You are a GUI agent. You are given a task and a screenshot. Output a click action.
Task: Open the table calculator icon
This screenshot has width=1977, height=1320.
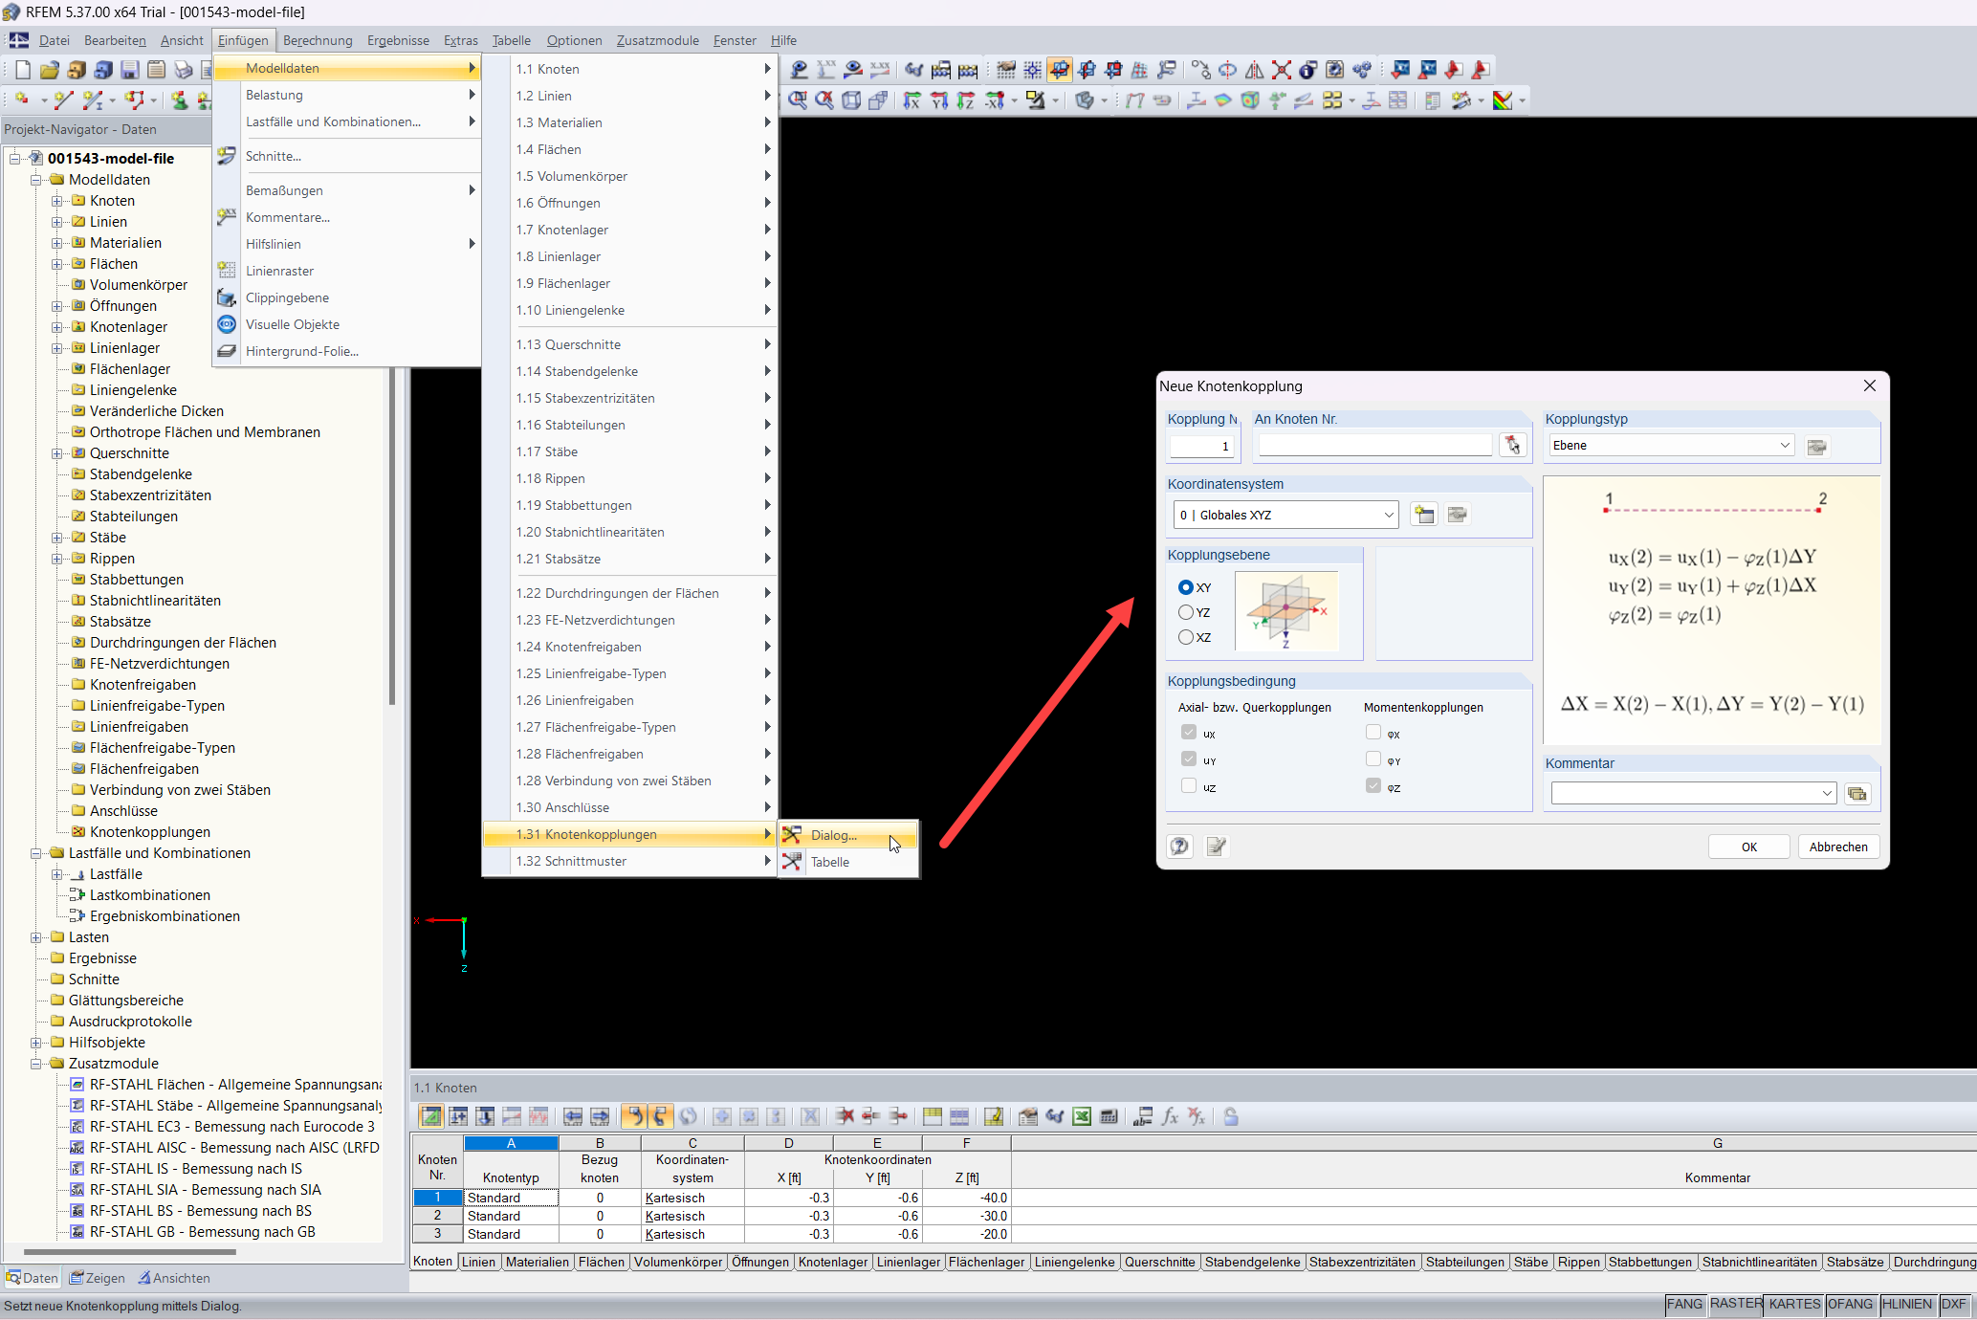click(1109, 1116)
